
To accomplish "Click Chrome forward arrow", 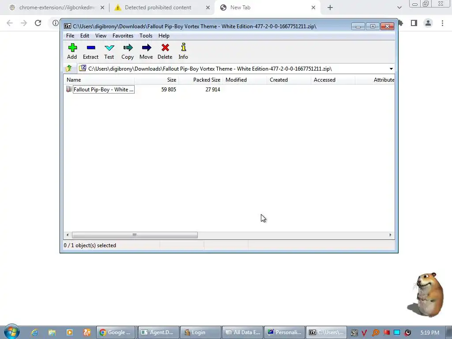I will tap(24, 23).
